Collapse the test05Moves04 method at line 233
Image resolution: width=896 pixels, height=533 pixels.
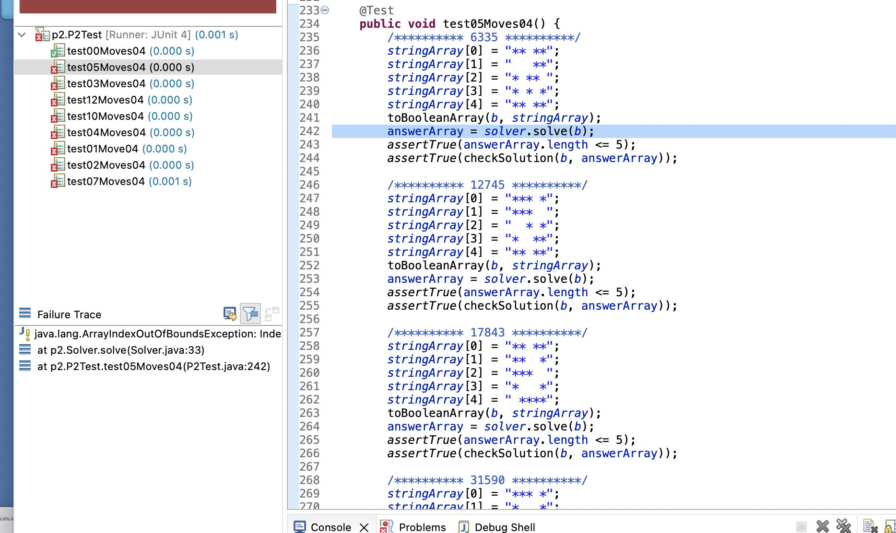[325, 10]
